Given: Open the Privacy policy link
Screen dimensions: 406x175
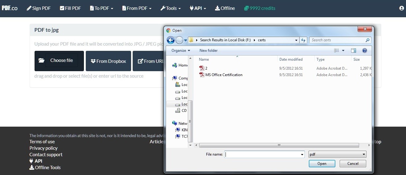Looking at the screenshot, I should tap(43, 148).
